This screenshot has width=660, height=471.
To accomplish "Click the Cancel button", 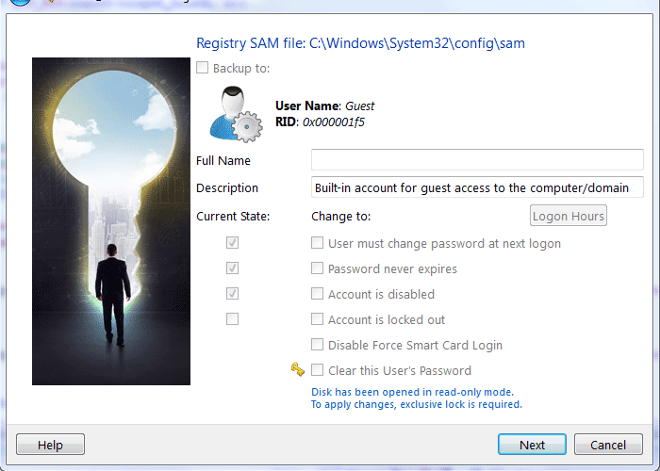I will (x=608, y=445).
